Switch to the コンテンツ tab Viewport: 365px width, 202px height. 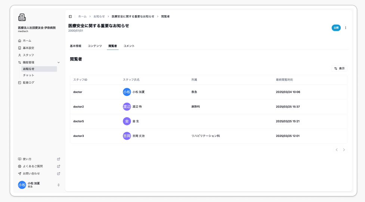95,46
